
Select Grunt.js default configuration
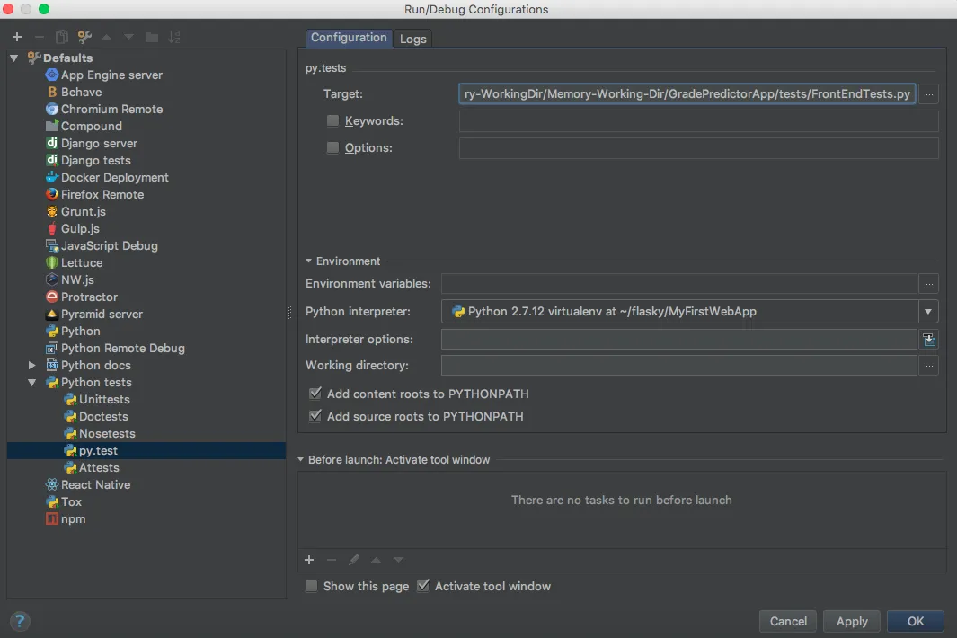(x=83, y=212)
